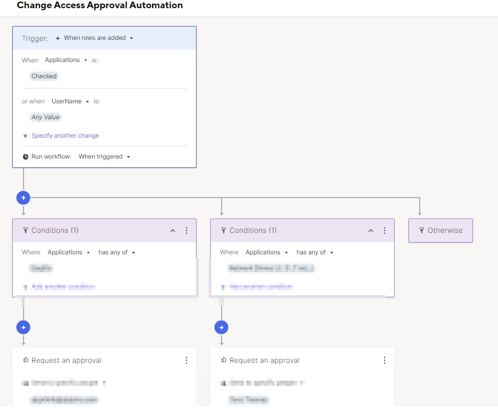The image size is (498, 414).
Task: Open the kebab menu on right Conditions block
Action: tap(384, 230)
